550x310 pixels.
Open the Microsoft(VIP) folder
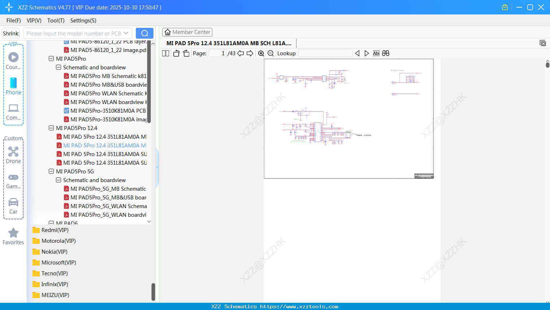(x=54, y=263)
